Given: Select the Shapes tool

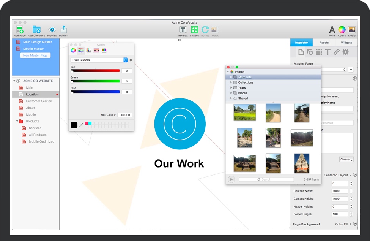Looking at the screenshot, I should click(x=194, y=30).
